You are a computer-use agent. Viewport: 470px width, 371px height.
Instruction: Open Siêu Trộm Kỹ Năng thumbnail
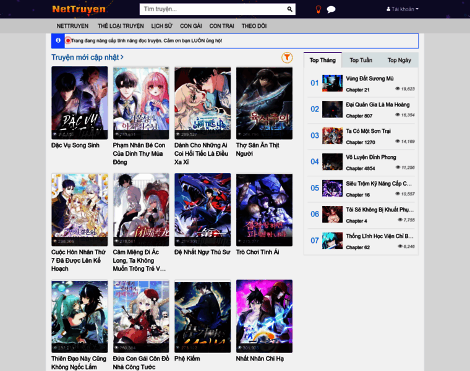coord(333,188)
